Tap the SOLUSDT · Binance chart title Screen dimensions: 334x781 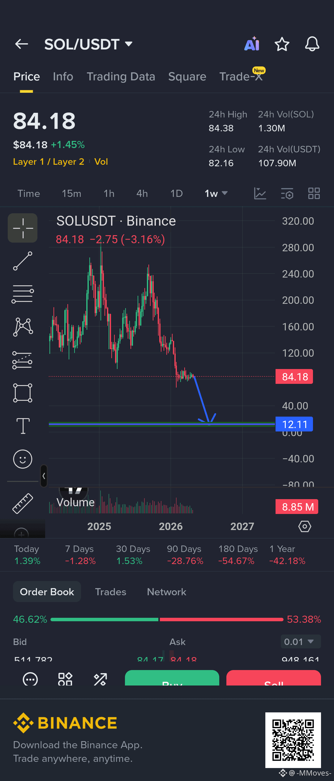(x=116, y=221)
